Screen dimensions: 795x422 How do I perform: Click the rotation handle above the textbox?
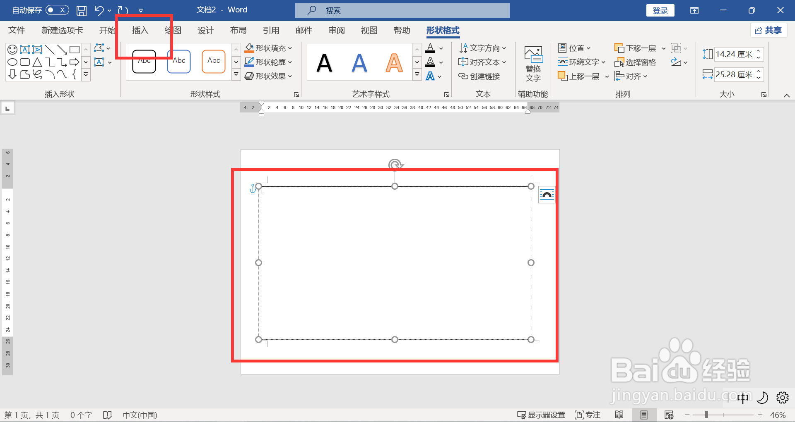395,165
